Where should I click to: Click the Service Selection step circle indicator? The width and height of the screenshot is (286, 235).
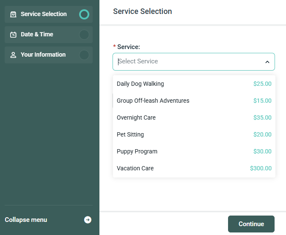pos(84,14)
